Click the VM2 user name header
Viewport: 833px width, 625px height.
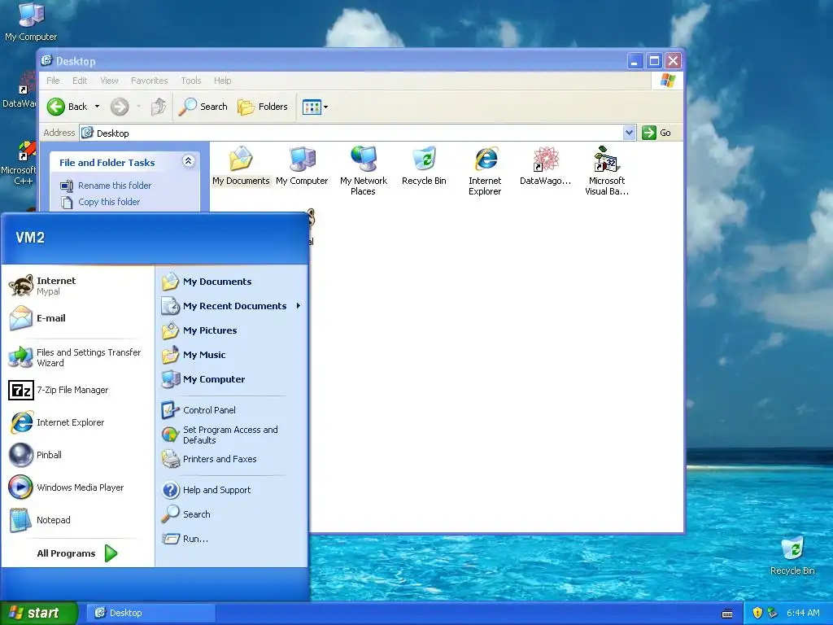pos(30,238)
